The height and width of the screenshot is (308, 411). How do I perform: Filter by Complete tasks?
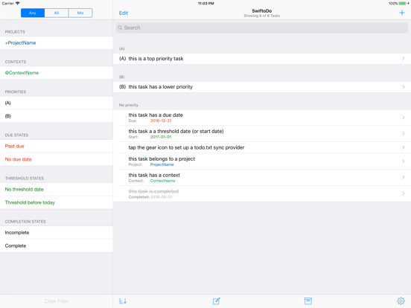[57, 246]
